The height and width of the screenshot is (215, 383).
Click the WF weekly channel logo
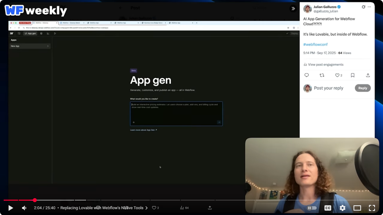(x=36, y=11)
